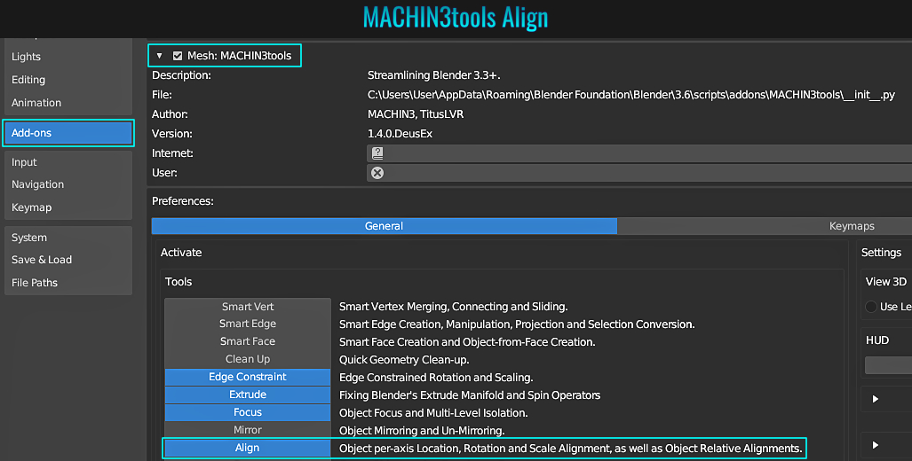Click the version text 1.4.0.DeusEx
This screenshot has height=461, width=912.
(x=400, y=134)
